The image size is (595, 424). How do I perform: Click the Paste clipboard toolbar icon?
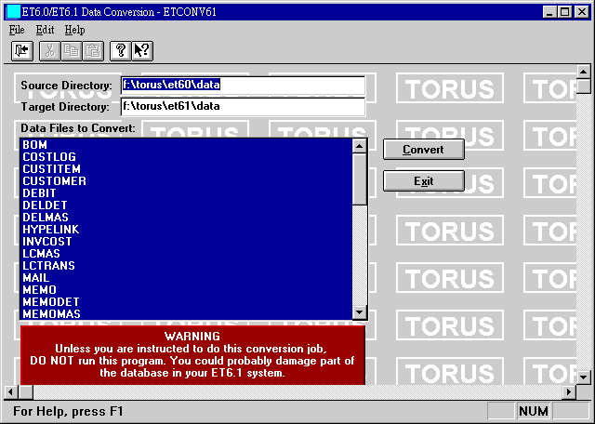93,51
